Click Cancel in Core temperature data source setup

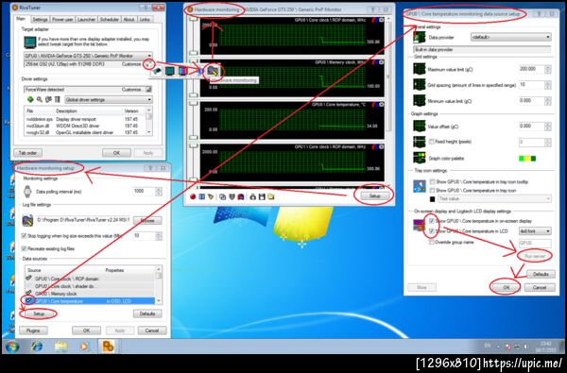pyautogui.click(x=540, y=287)
